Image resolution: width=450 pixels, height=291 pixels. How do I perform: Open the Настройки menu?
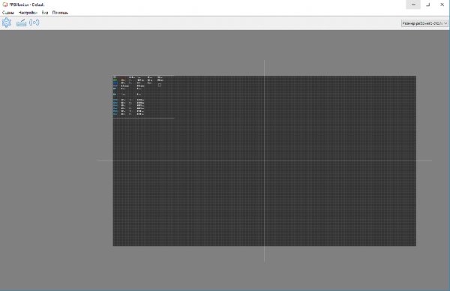coord(28,13)
